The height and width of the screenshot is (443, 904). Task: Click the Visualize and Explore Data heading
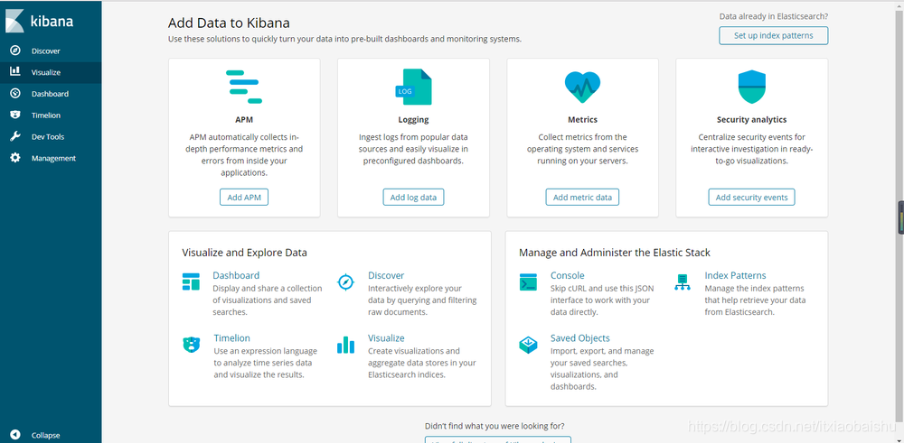point(244,252)
